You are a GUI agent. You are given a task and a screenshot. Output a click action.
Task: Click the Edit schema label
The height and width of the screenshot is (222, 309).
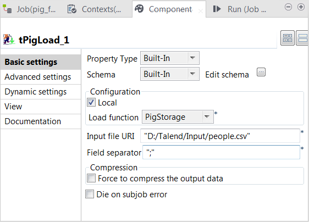(x=227, y=75)
